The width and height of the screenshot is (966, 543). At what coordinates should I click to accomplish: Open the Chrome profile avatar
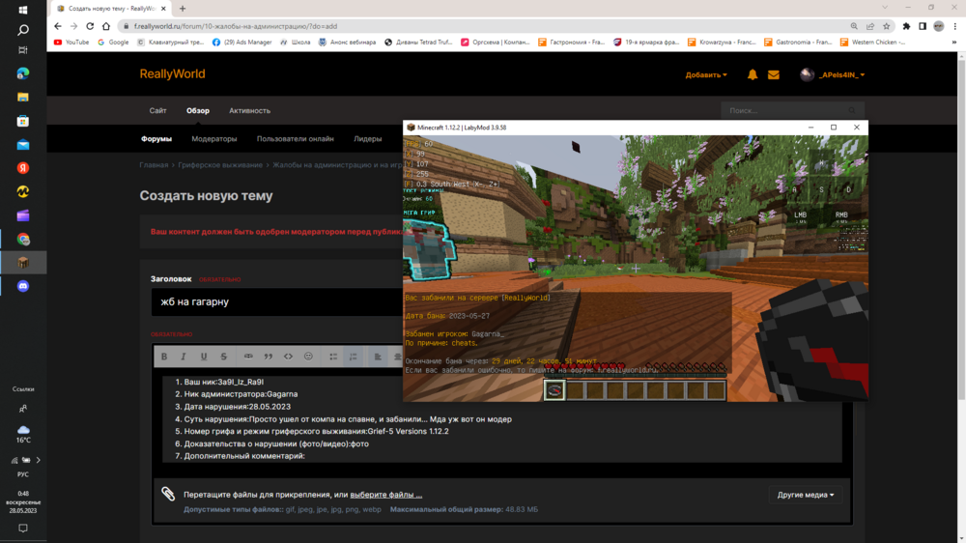point(939,26)
